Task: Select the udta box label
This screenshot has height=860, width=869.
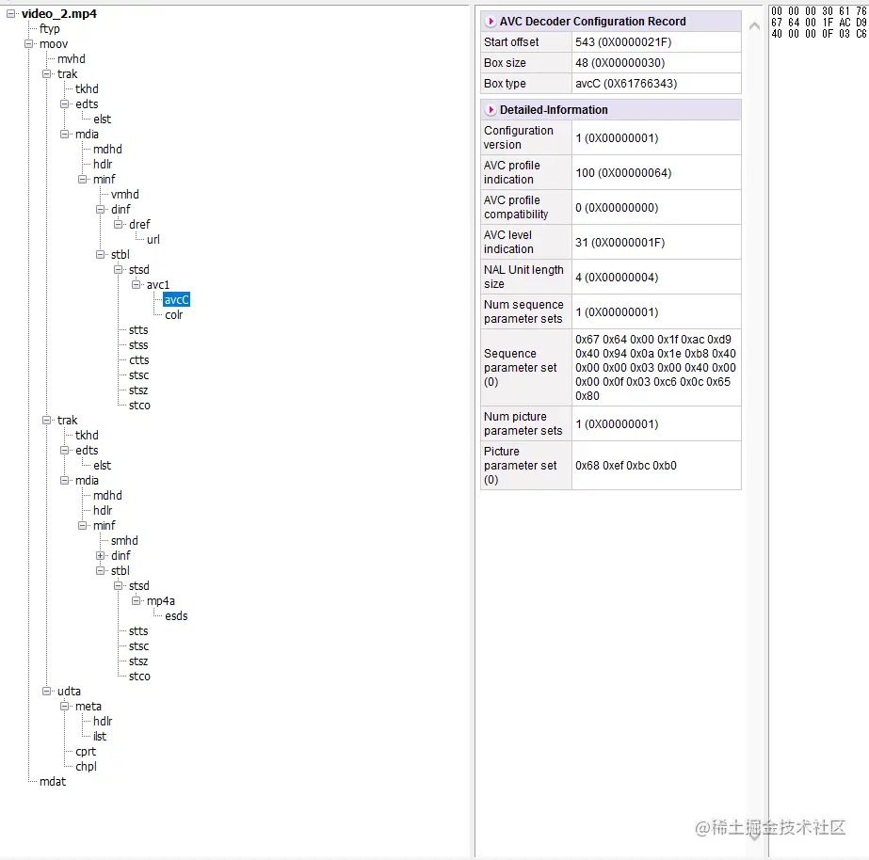Action: pos(70,691)
